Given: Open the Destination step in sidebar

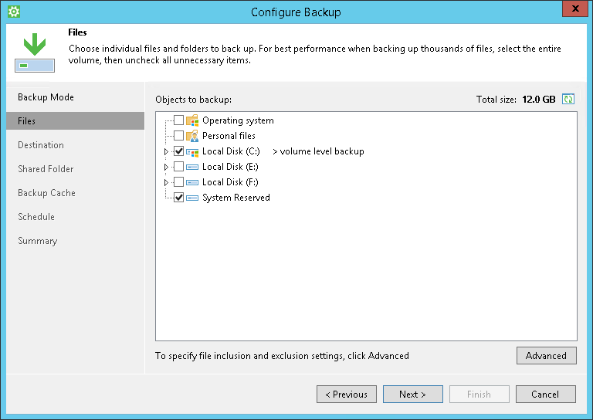Looking at the screenshot, I should 41,145.
